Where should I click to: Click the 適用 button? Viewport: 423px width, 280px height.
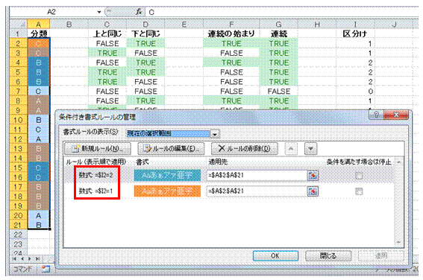pos(381,255)
